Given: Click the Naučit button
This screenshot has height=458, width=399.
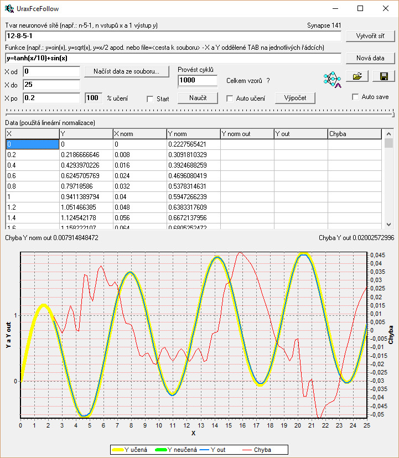Looking at the screenshot, I should [x=198, y=98].
